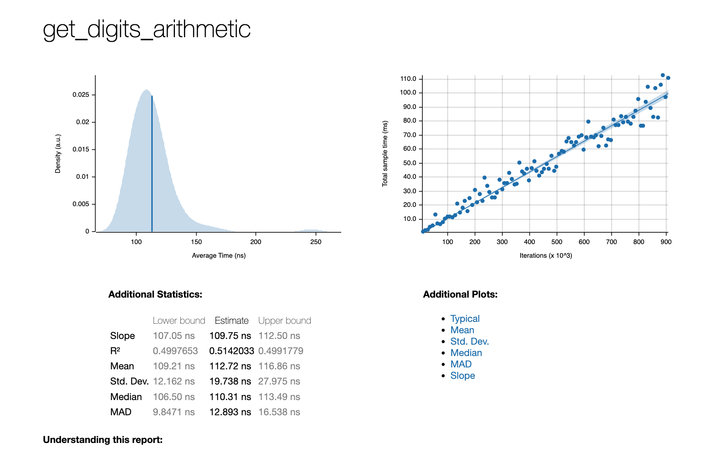This screenshot has width=705, height=457.
Task: Click the Additional Plots heading
Action: 460,295
